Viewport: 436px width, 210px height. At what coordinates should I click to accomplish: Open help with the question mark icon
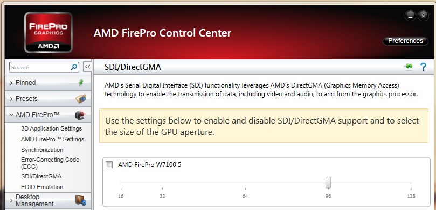click(423, 67)
